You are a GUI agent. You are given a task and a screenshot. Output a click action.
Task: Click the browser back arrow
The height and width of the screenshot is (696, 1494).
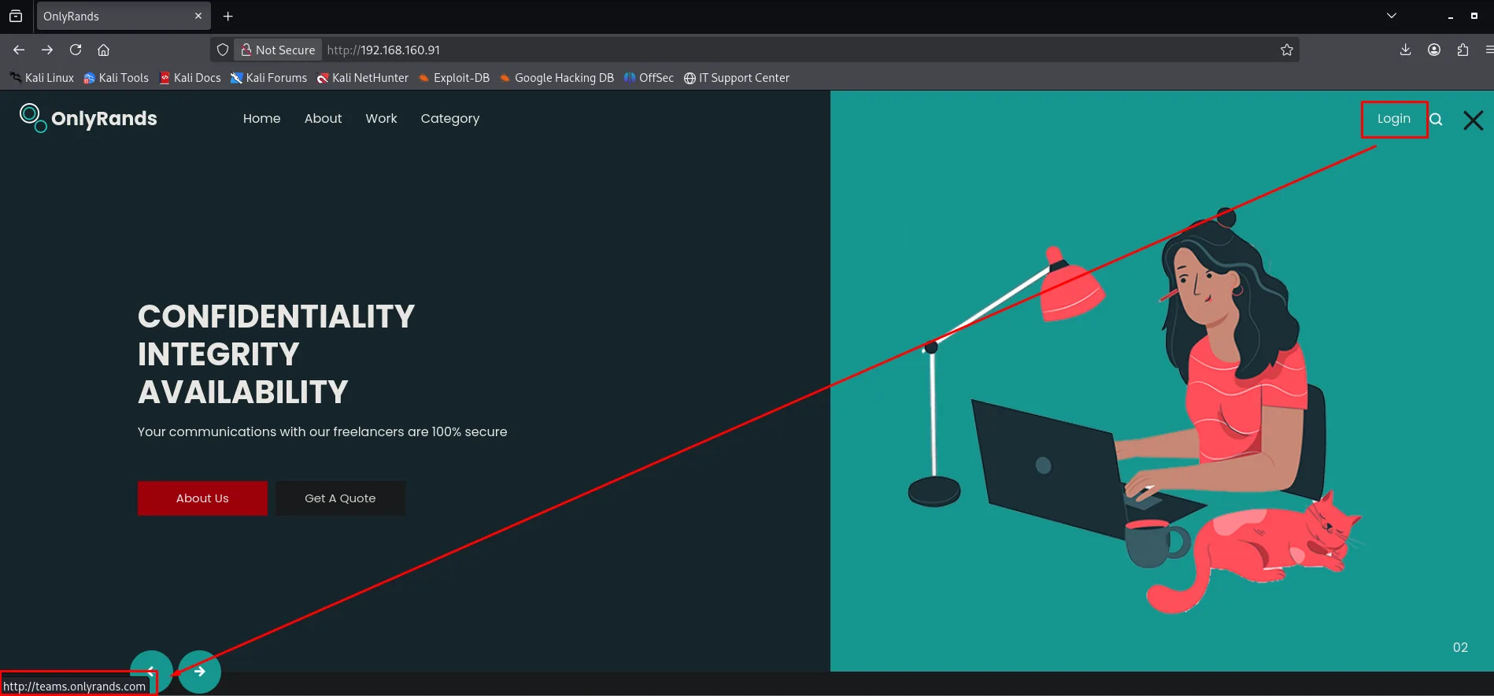[19, 50]
